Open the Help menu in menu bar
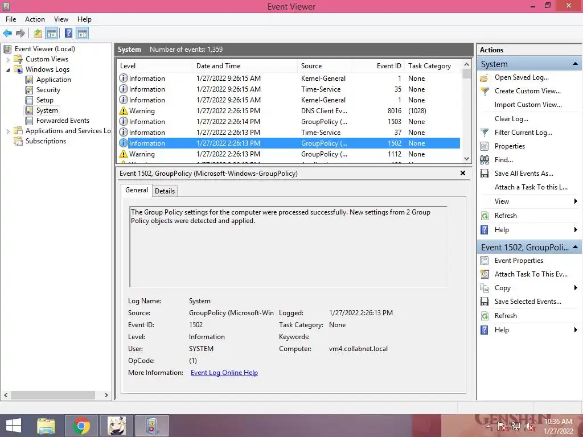Image resolution: width=583 pixels, height=437 pixels. (84, 19)
